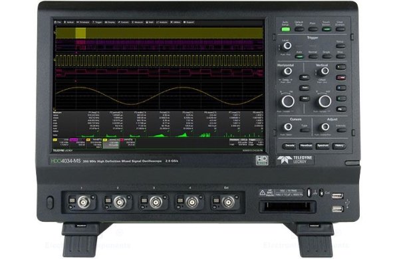399x259 pixels.
Task: Push the Default Setup button
Action: pos(299,29)
